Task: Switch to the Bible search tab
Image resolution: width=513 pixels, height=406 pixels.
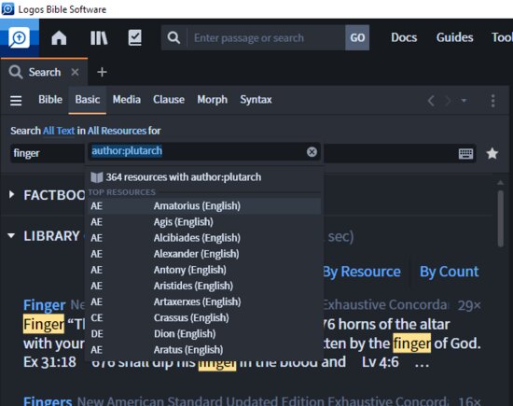Action: [x=50, y=100]
